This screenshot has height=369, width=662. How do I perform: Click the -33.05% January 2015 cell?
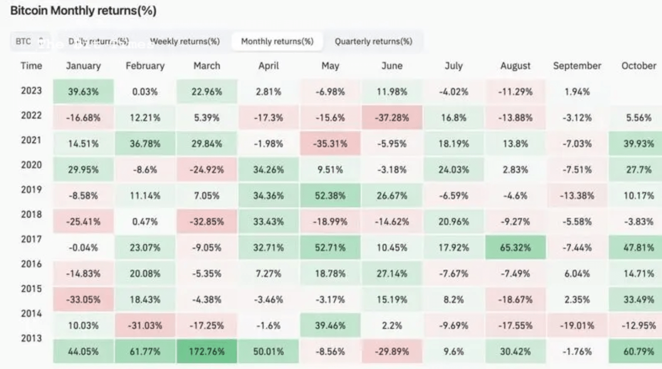click(83, 299)
